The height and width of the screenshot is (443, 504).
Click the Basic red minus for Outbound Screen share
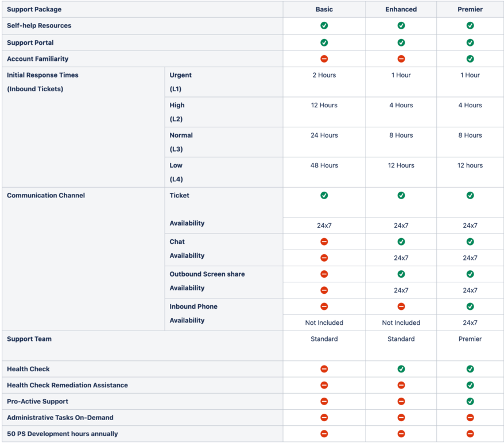(324, 274)
